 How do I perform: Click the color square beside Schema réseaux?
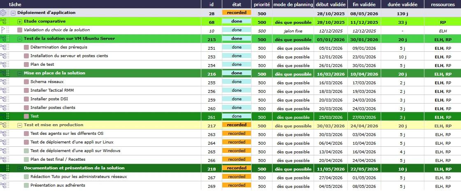[x=26, y=82]
